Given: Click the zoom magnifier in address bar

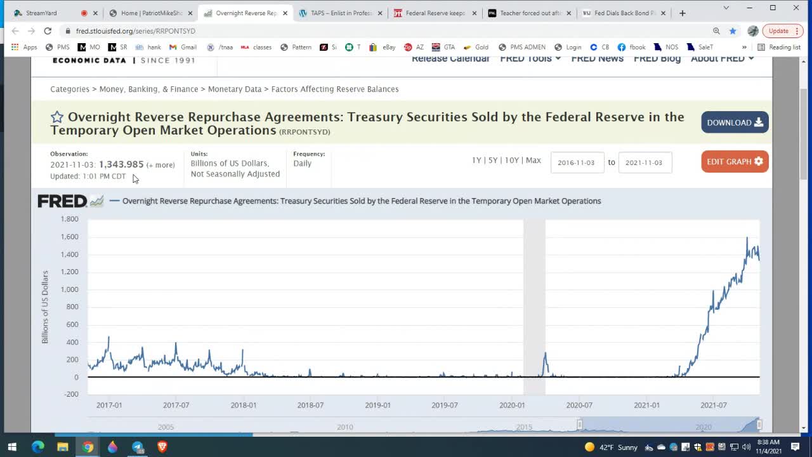Looking at the screenshot, I should tap(716, 30).
